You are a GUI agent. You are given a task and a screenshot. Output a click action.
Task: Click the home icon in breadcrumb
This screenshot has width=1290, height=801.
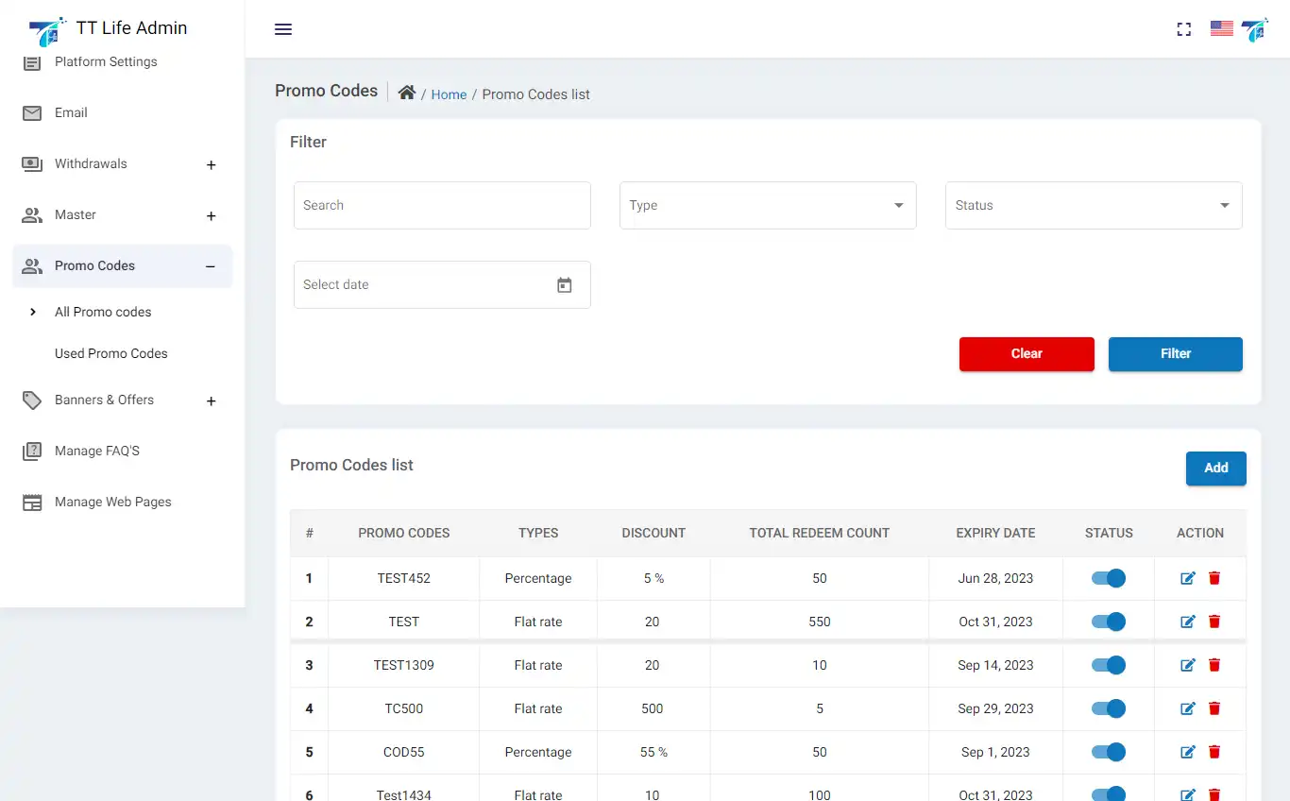407,93
